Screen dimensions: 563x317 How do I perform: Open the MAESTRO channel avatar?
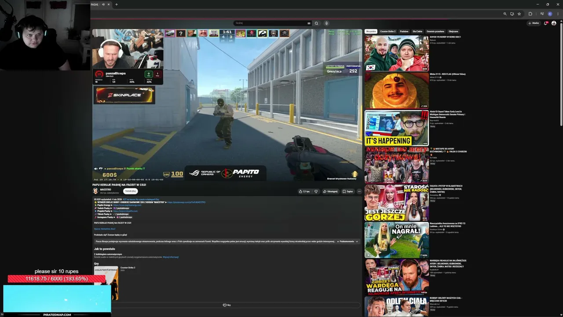(95, 191)
